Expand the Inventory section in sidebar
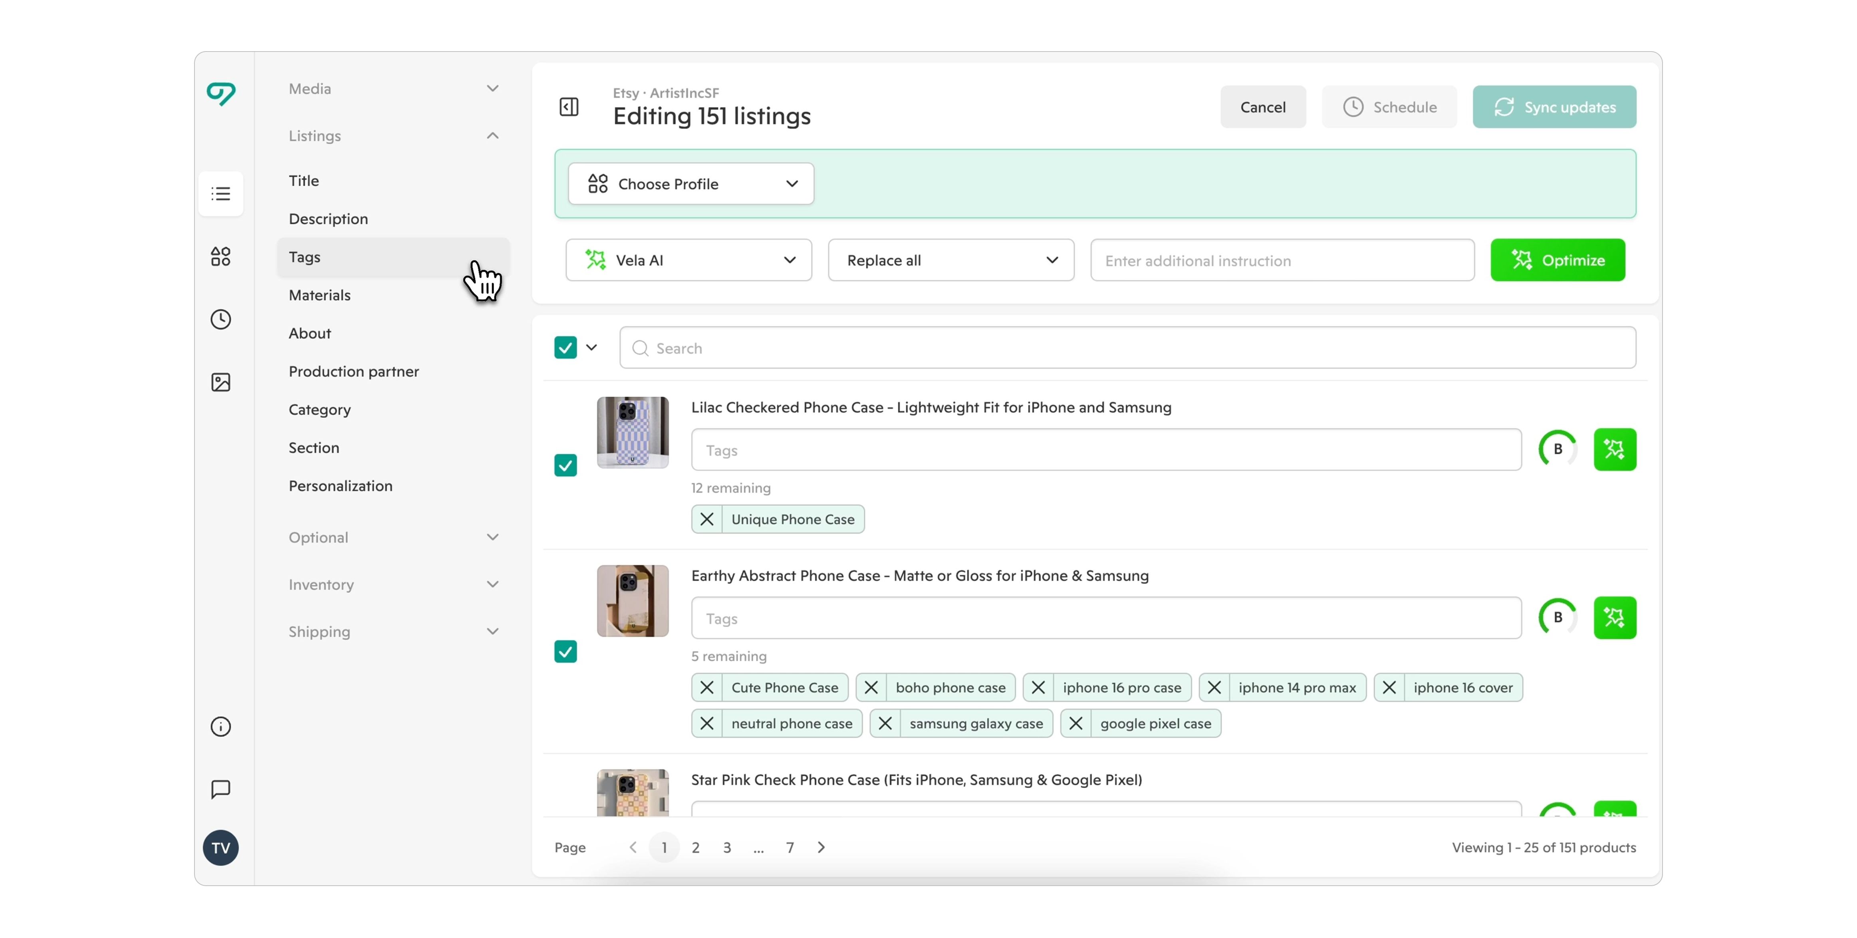This screenshot has width=1857, height=938. [393, 584]
